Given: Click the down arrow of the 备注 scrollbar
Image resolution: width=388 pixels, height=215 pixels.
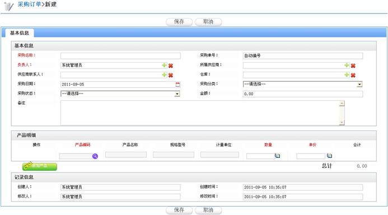Looking at the screenshot, I should pos(342,123).
